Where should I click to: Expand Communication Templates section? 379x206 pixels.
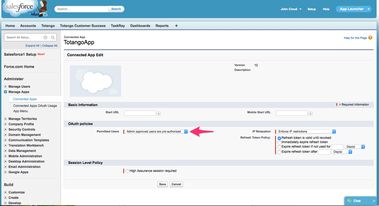(6, 140)
